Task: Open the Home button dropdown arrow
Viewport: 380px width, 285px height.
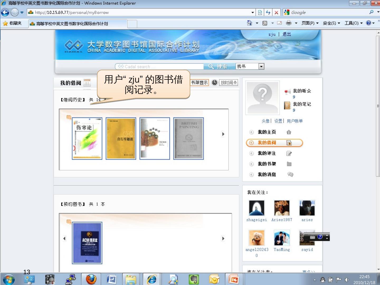Action: pos(257,23)
